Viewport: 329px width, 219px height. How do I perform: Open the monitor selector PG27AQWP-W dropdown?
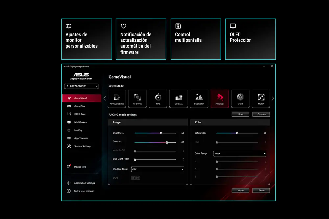pyautogui.click(x=81, y=86)
